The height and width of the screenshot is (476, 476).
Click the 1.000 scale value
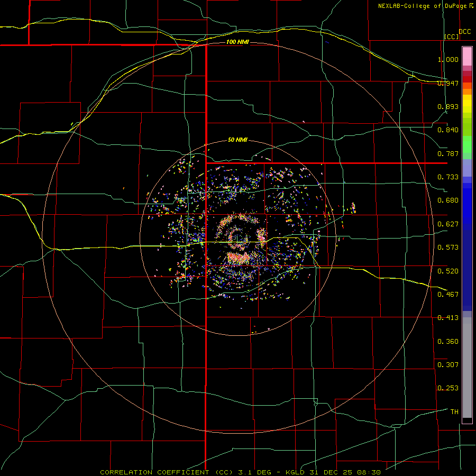click(448, 59)
